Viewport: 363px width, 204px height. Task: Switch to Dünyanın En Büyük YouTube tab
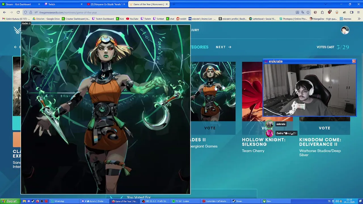coord(106,4)
